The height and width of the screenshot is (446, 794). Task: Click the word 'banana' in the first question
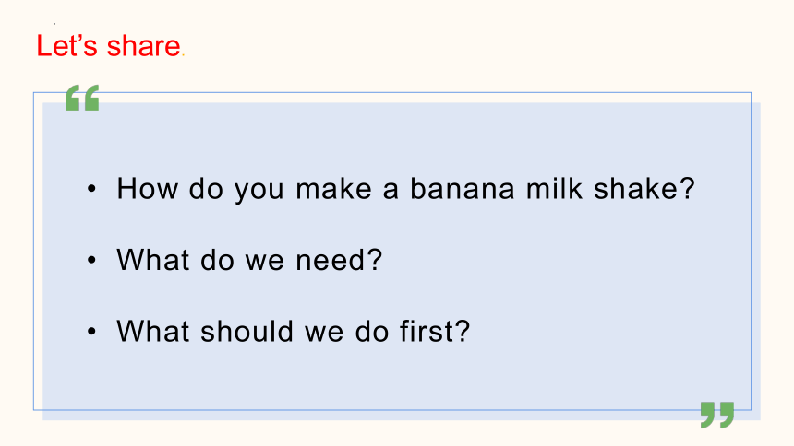pos(462,189)
